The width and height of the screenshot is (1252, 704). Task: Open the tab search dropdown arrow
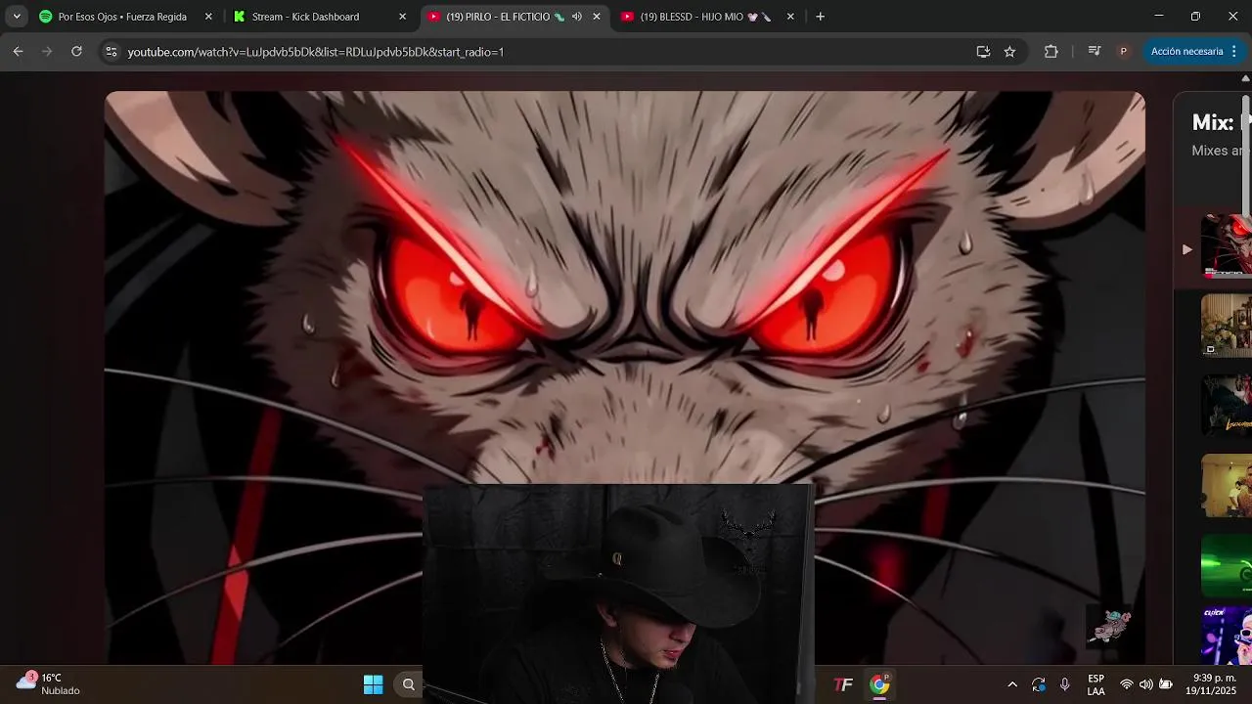17,17
